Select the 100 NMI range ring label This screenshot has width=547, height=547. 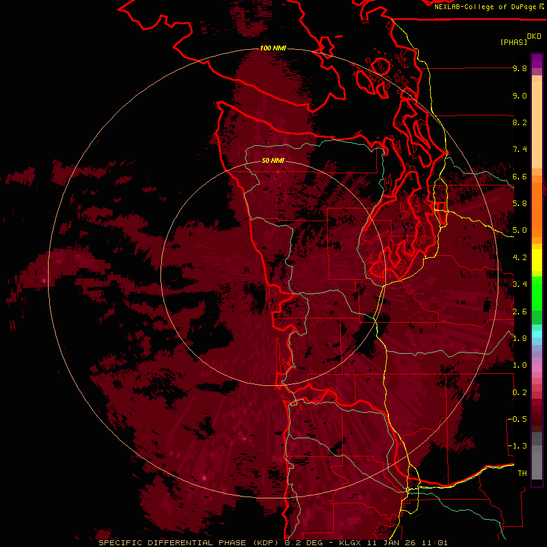(273, 48)
